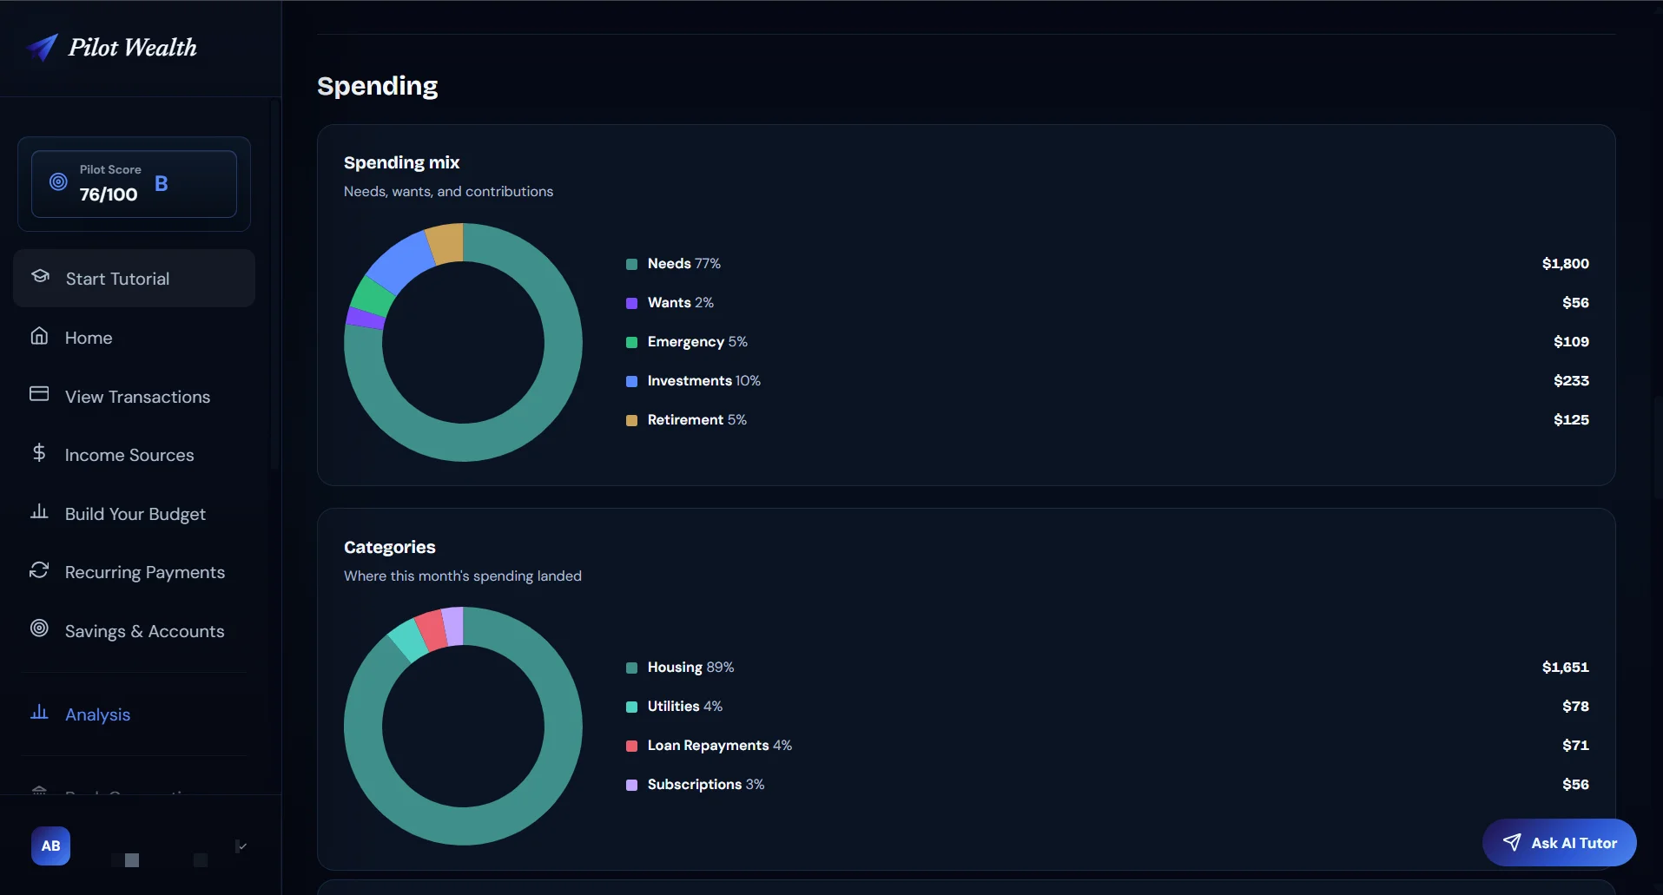This screenshot has width=1663, height=895.
Task: Open the Pilot Score 76/100 card
Action: pyautogui.click(x=134, y=184)
